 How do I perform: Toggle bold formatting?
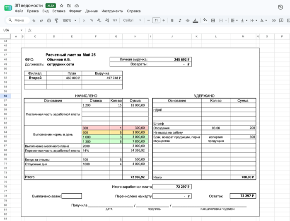[172, 21]
